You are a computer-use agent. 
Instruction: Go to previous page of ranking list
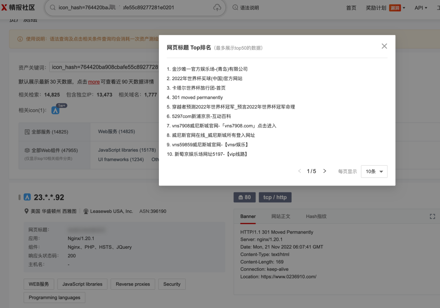pos(299,171)
